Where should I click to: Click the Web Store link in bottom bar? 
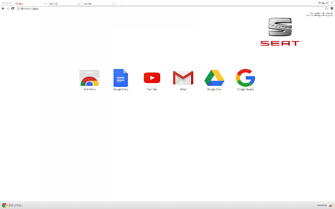(322, 205)
